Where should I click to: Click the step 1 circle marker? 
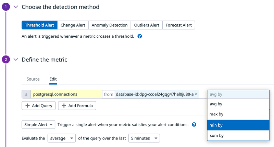tap(6, 7)
